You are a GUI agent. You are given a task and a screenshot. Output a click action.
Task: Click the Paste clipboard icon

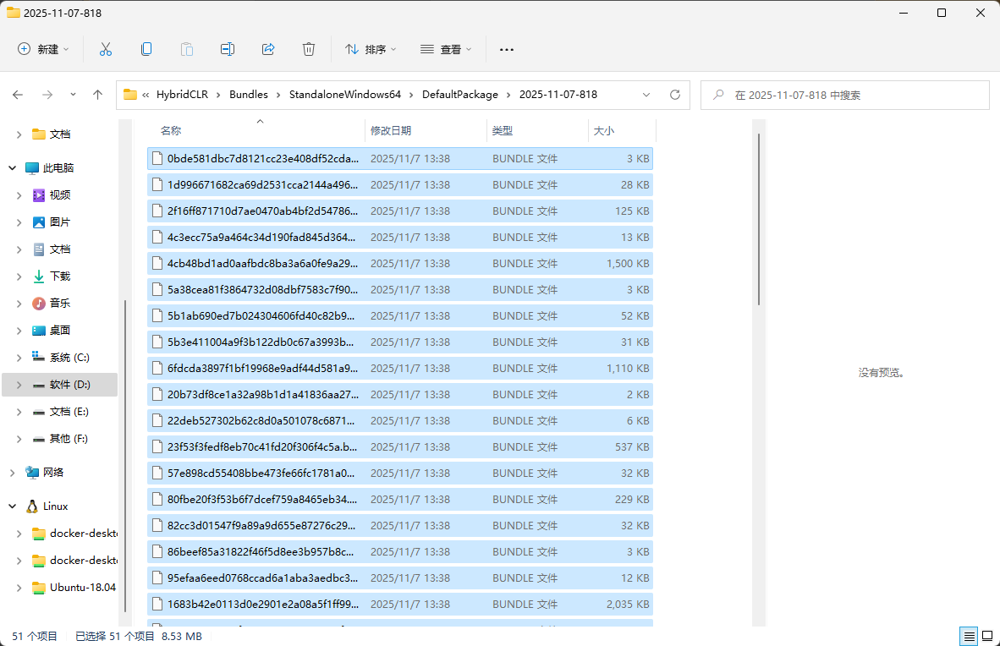[187, 49]
